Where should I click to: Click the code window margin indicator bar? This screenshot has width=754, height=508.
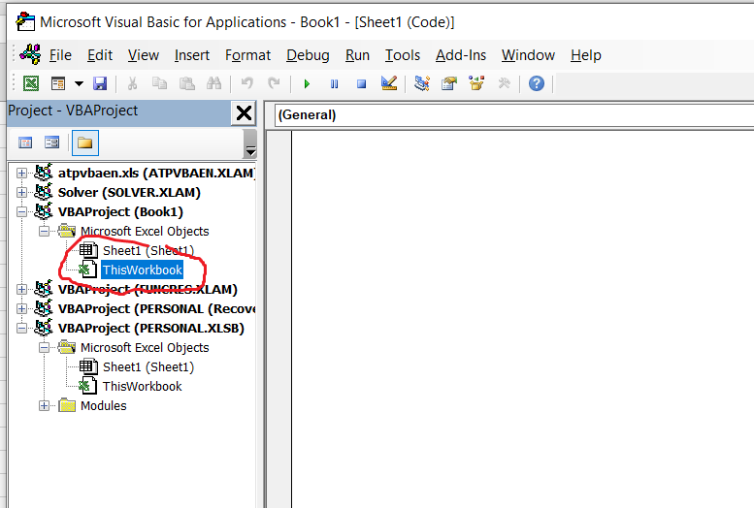(x=279, y=319)
